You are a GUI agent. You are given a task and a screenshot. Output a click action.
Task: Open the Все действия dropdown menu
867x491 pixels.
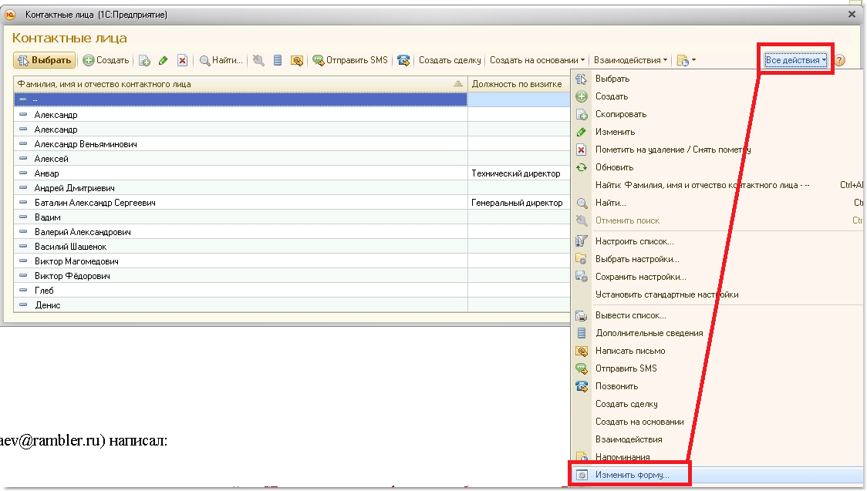point(796,60)
